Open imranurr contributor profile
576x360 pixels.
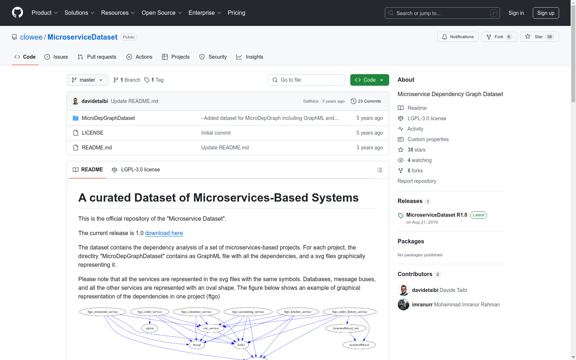(422, 305)
